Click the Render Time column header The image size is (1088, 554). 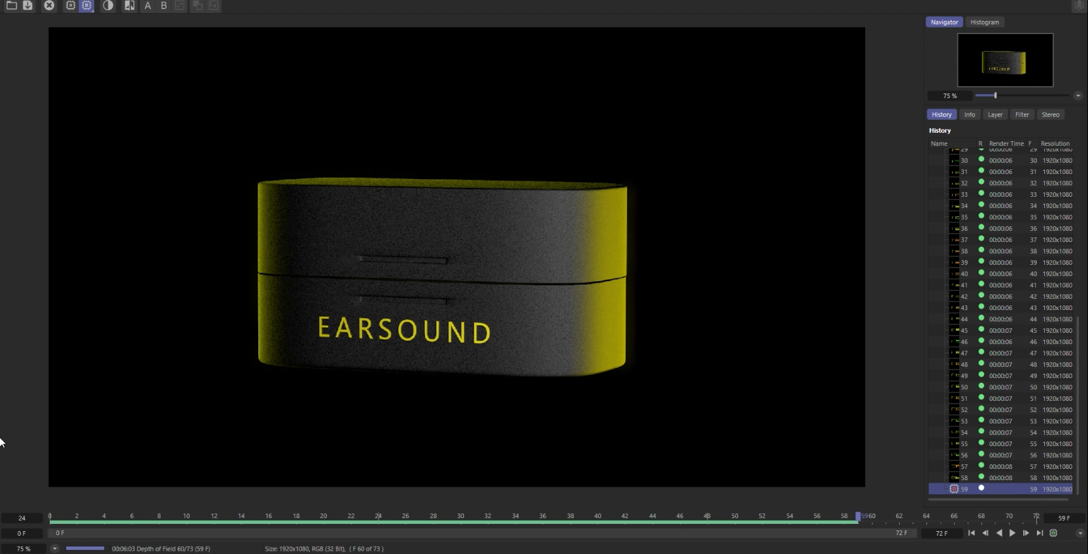pos(1006,143)
